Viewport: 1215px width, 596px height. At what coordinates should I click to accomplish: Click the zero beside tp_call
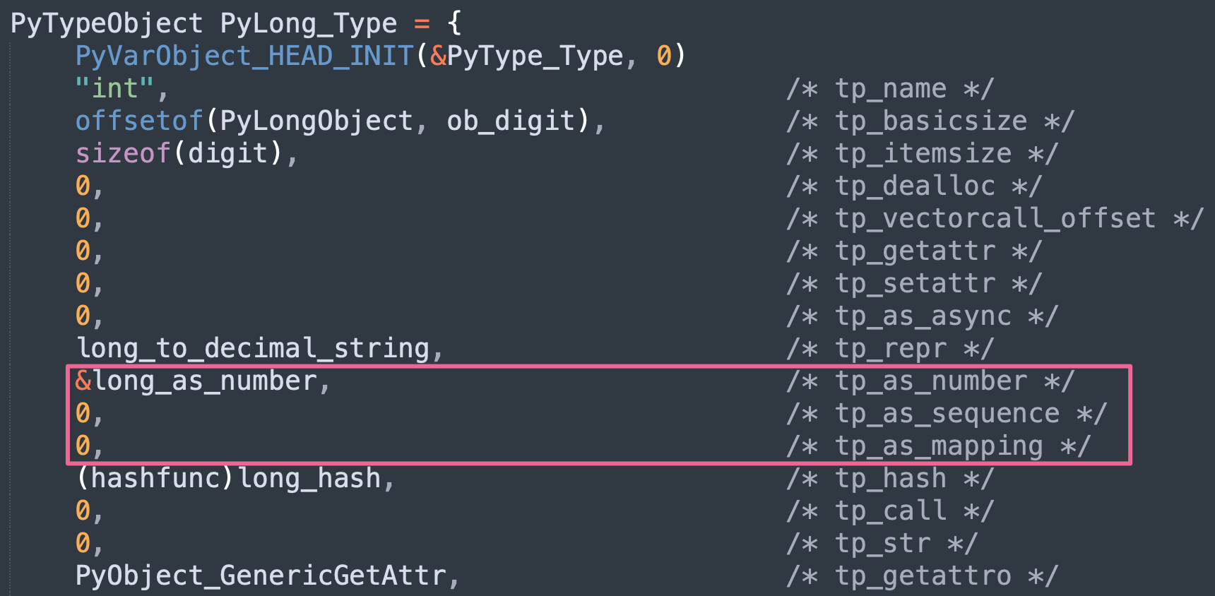(x=83, y=511)
